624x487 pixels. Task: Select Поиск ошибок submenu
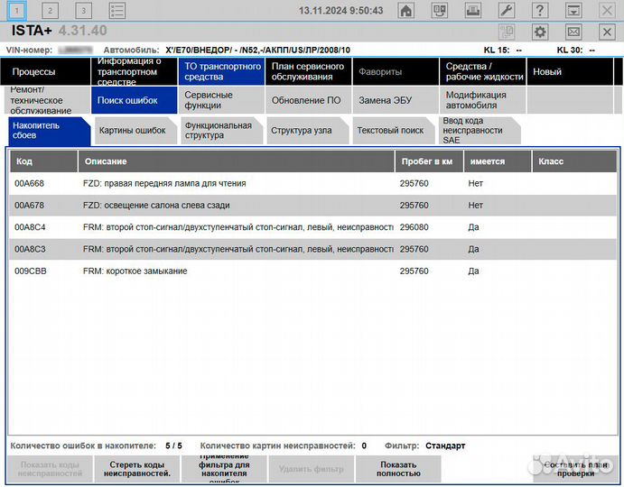click(x=135, y=100)
